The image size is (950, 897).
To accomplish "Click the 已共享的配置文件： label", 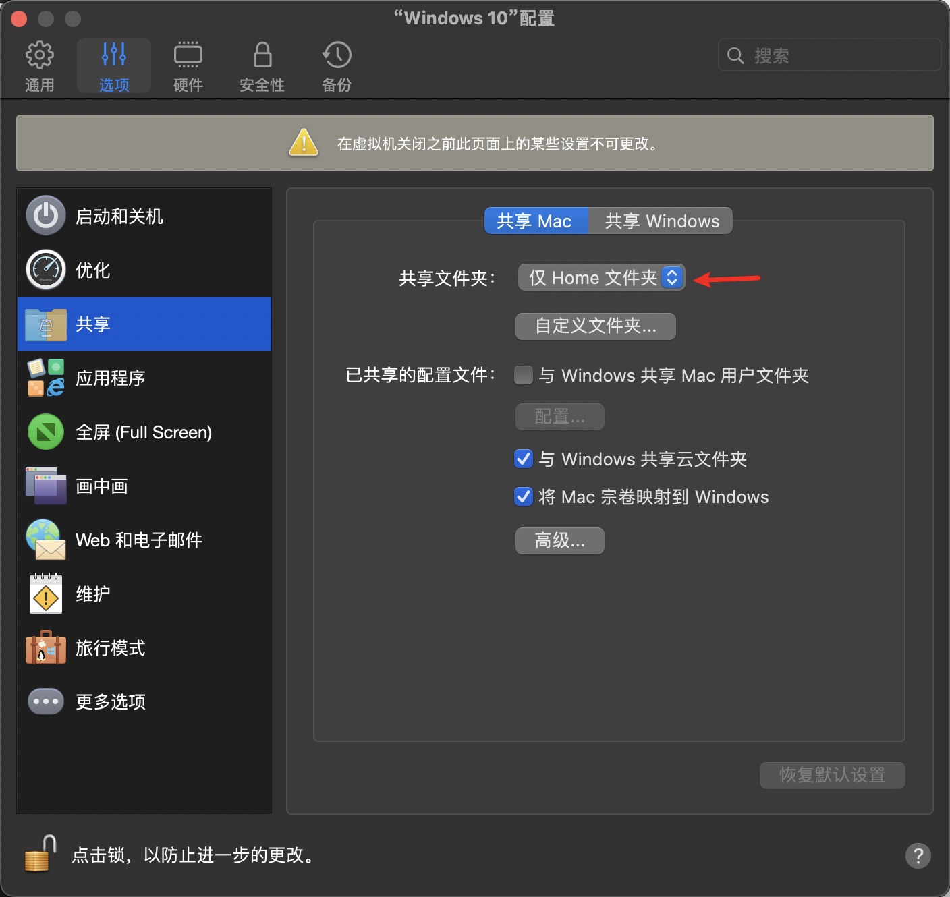I will pyautogui.click(x=421, y=375).
